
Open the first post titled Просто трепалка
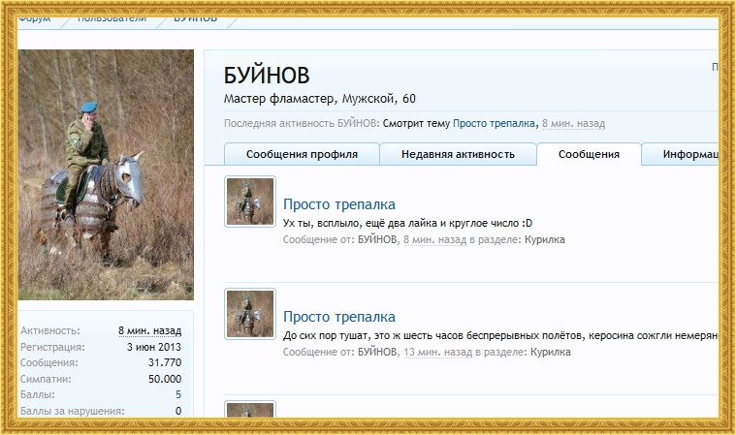coord(338,204)
